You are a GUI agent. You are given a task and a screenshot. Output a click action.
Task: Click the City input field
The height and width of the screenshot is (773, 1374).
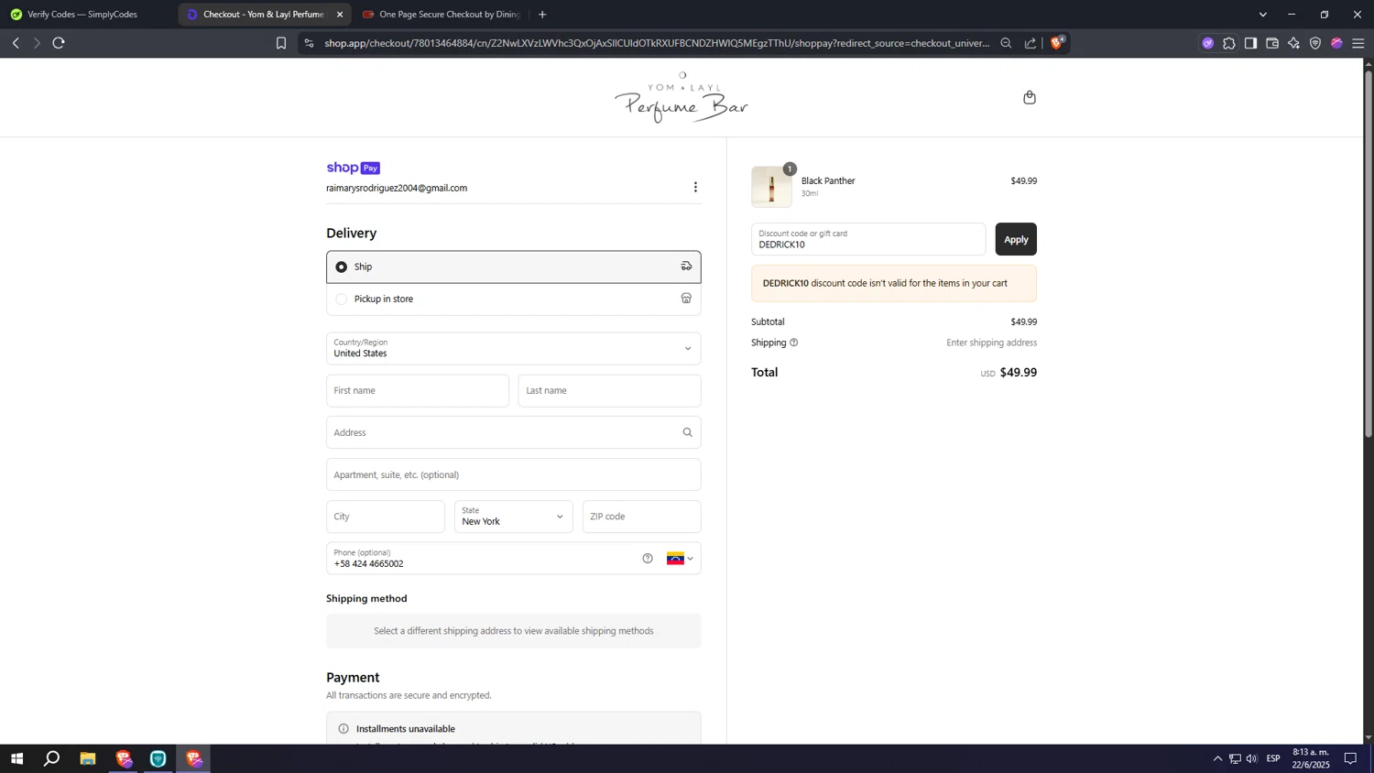(x=386, y=517)
